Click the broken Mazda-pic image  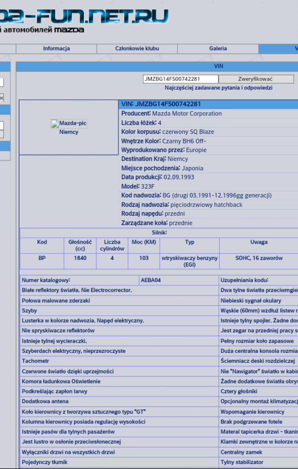69,123
